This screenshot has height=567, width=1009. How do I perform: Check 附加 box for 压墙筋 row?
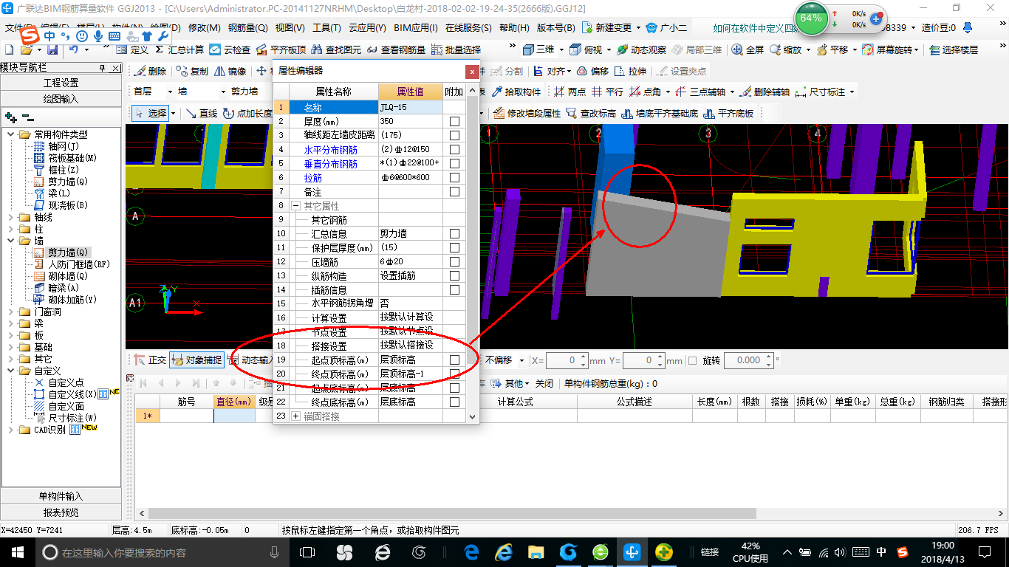(454, 262)
